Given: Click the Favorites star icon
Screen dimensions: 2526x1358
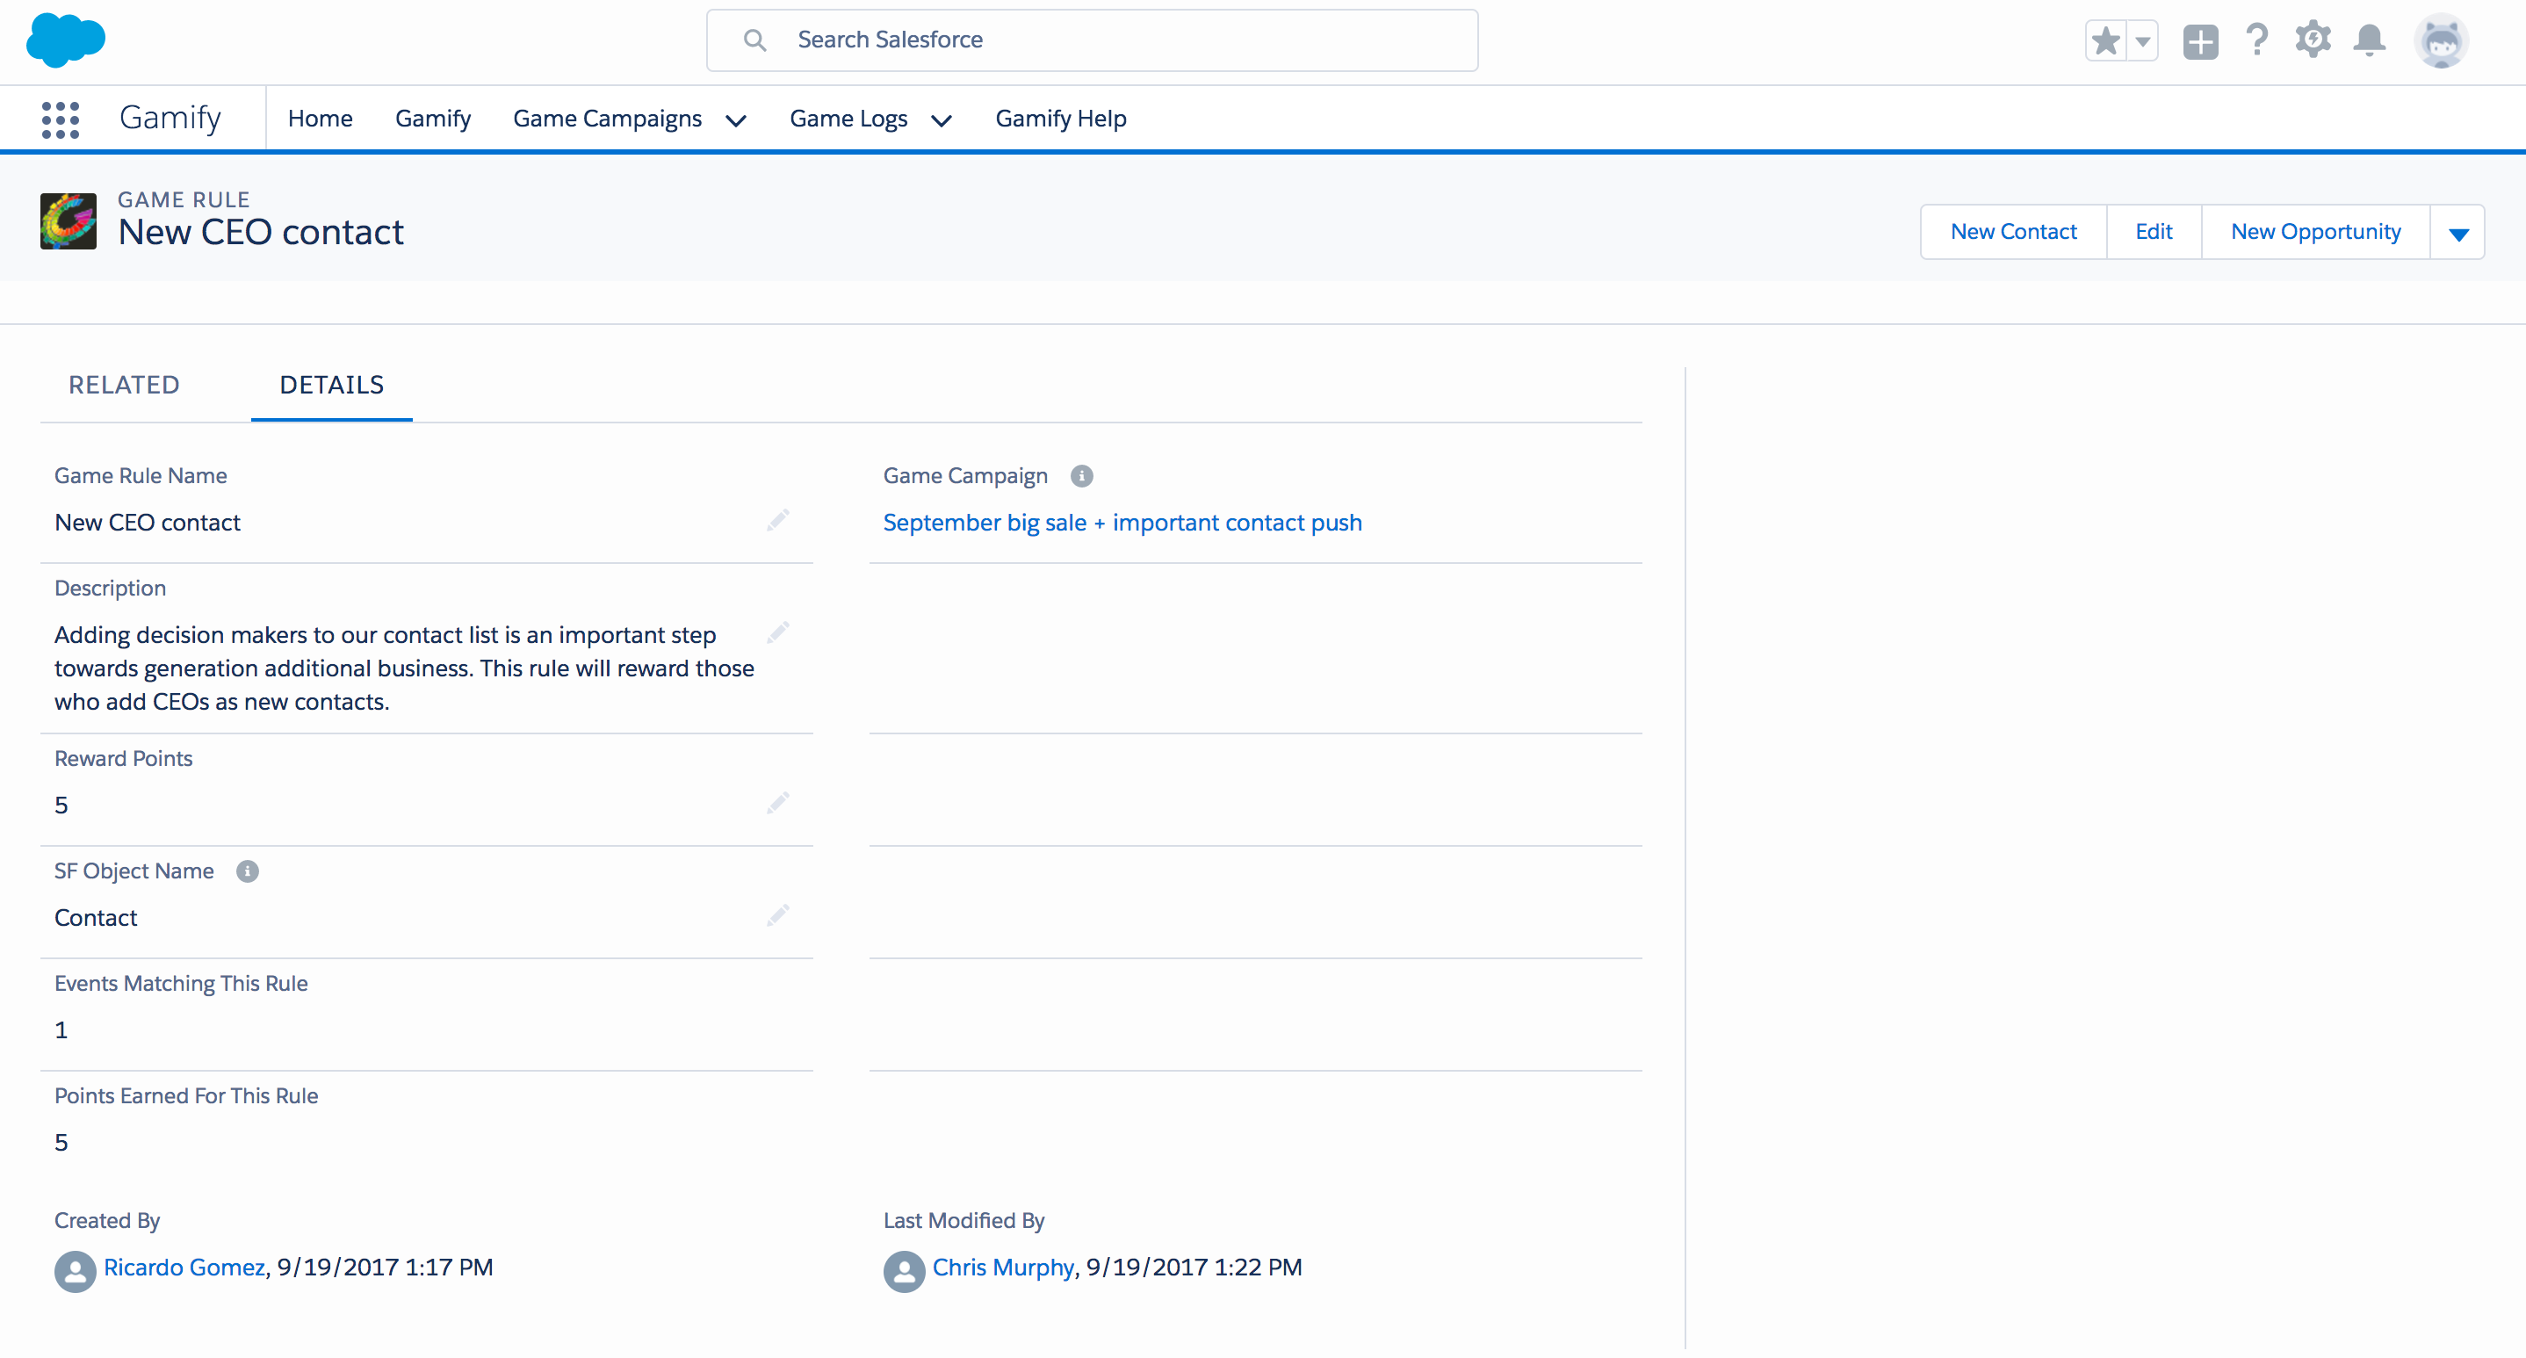Looking at the screenshot, I should coord(2105,41).
